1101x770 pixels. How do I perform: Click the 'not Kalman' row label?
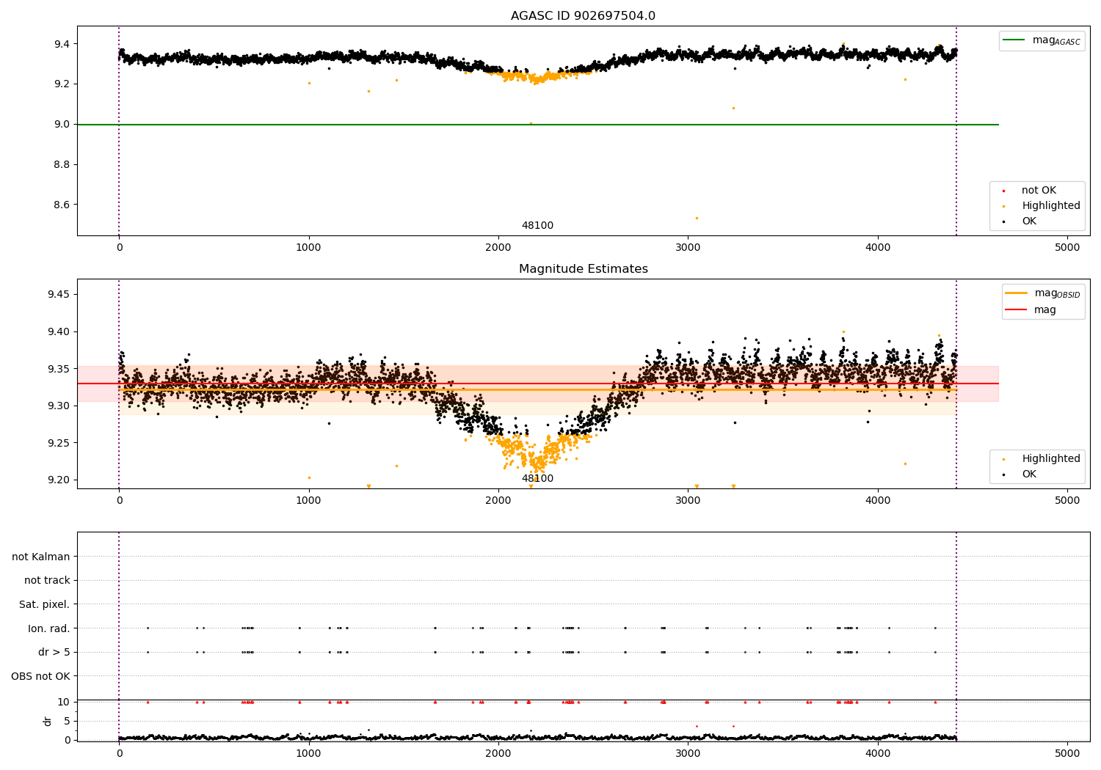coord(41,557)
